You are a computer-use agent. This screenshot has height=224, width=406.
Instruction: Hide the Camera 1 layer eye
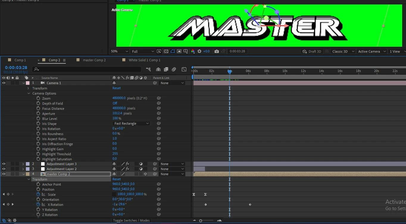[4, 83]
